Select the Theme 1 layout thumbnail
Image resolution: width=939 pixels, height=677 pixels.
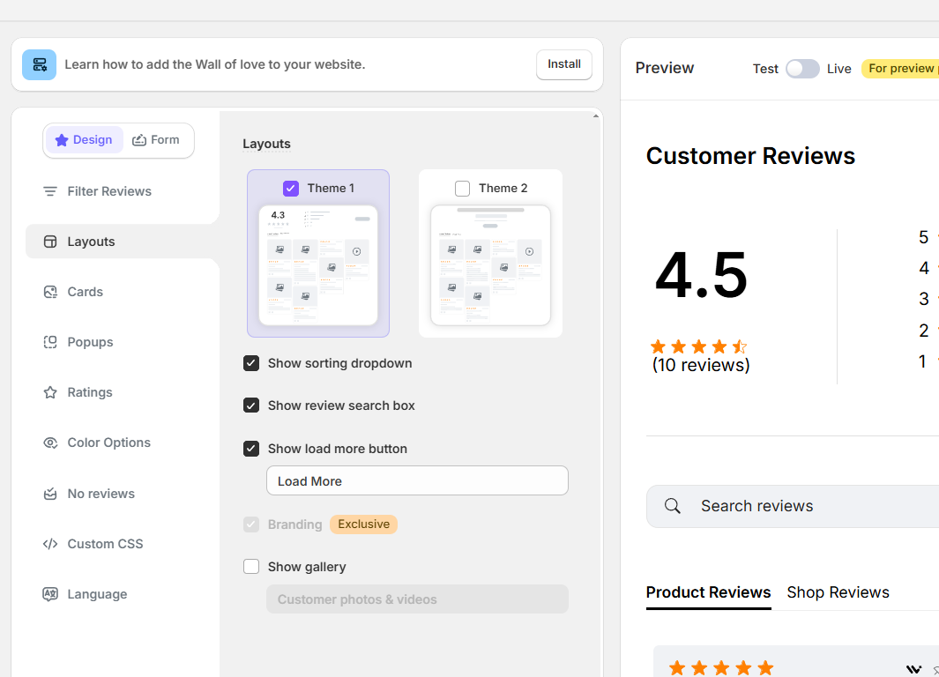click(x=318, y=265)
